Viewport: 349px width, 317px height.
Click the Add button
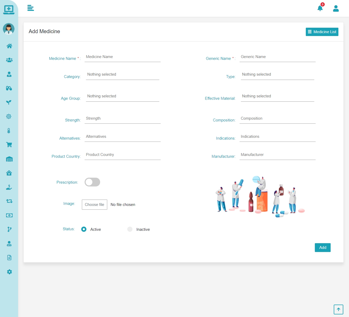coord(323,248)
